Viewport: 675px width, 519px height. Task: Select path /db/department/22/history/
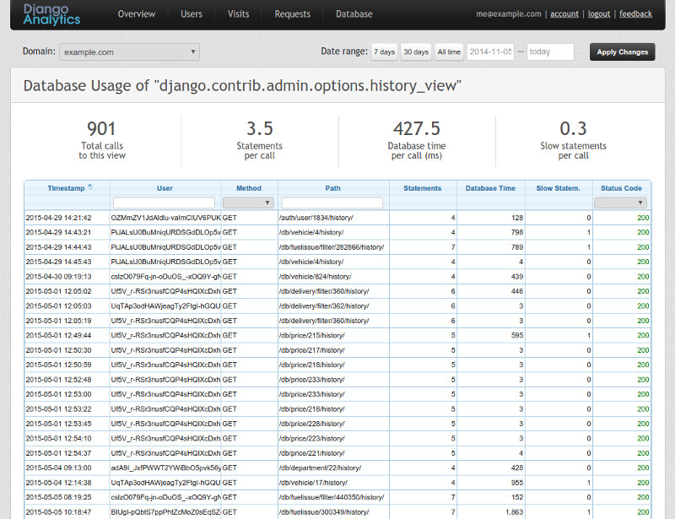[x=320, y=468]
